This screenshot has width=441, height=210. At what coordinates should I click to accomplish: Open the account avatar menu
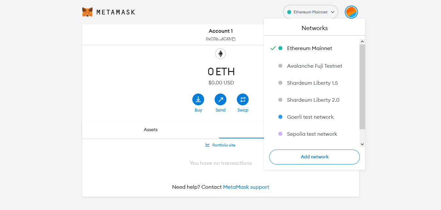coord(351,12)
